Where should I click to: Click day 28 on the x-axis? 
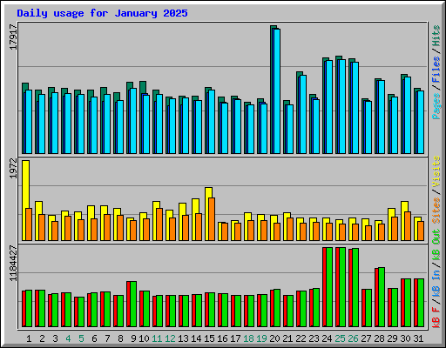tap(379, 338)
